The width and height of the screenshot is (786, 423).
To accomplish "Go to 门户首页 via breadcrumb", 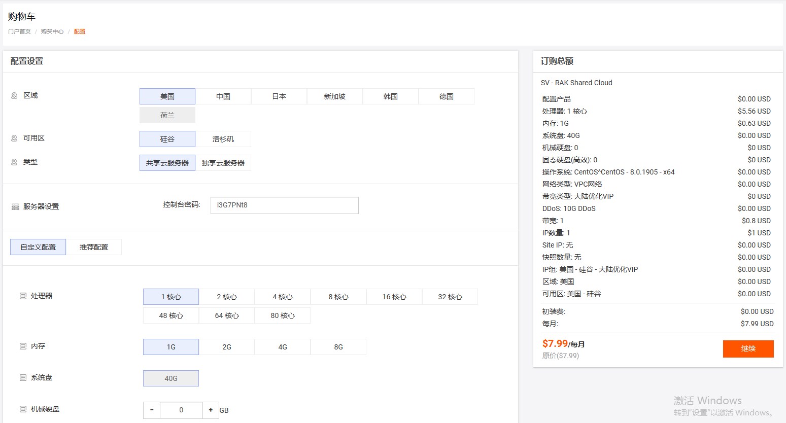I will pyautogui.click(x=19, y=31).
